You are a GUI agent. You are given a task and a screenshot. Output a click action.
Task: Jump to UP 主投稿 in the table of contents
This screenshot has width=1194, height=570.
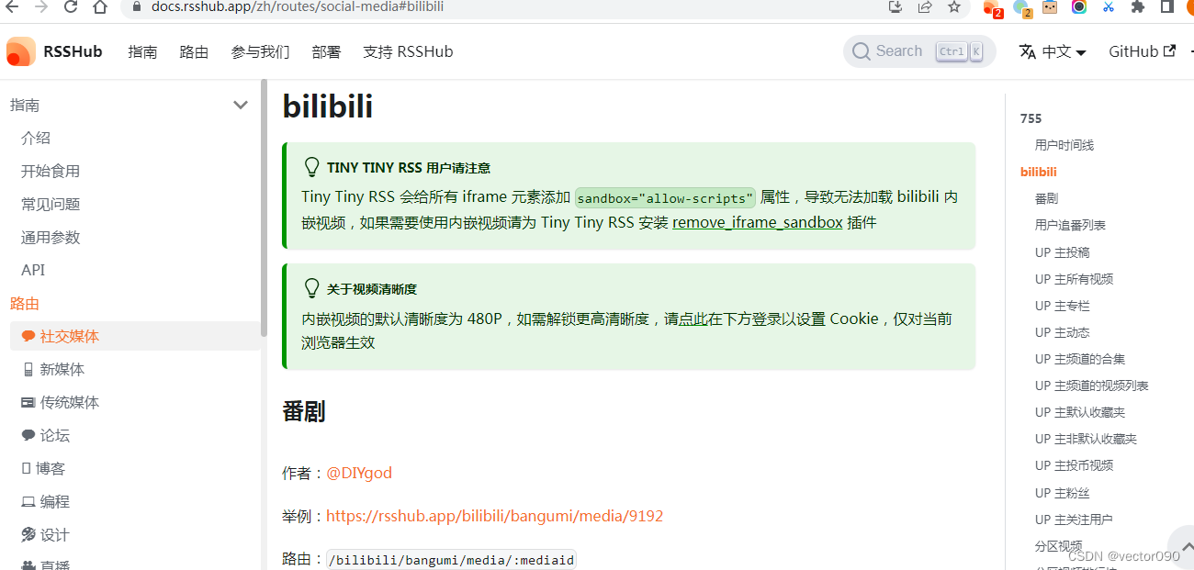point(1063,252)
